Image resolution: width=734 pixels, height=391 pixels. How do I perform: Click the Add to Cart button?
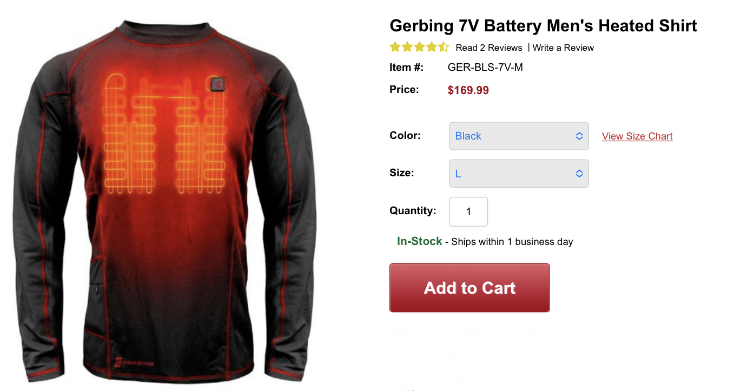coord(470,288)
